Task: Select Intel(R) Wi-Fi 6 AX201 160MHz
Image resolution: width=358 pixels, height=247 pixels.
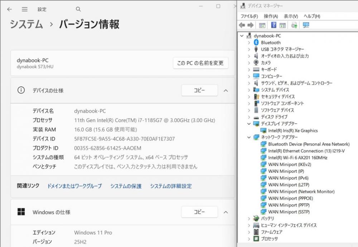Action: coord(298,157)
